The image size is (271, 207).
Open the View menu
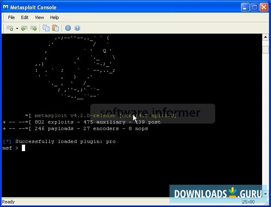click(x=39, y=17)
